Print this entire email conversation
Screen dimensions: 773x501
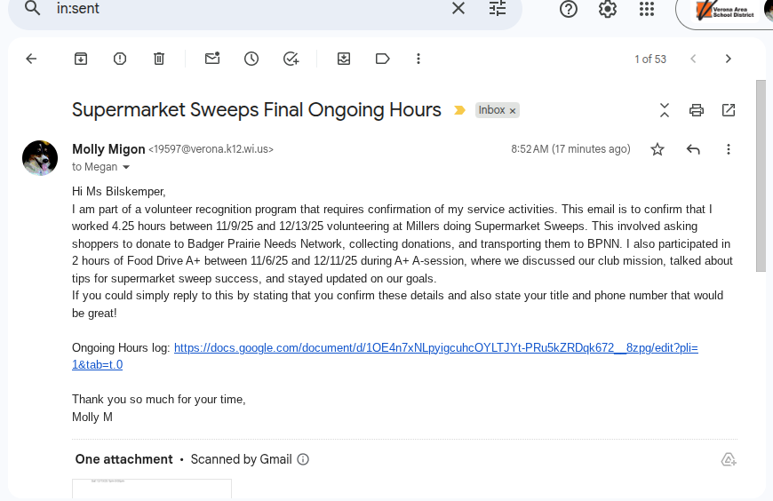[x=697, y=110]
